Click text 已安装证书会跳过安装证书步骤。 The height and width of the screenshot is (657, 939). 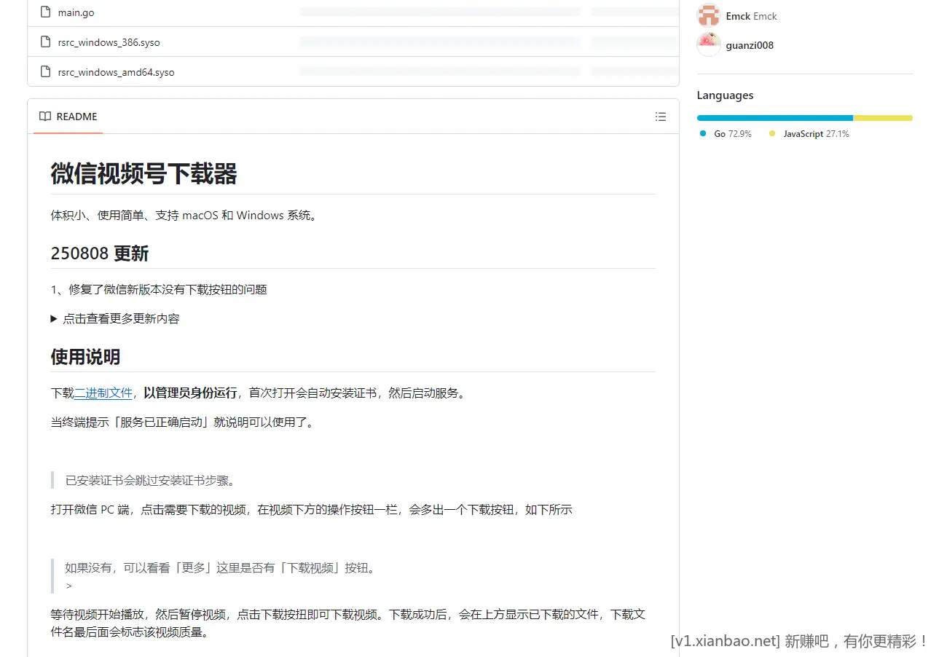click(x=150, y=480)
